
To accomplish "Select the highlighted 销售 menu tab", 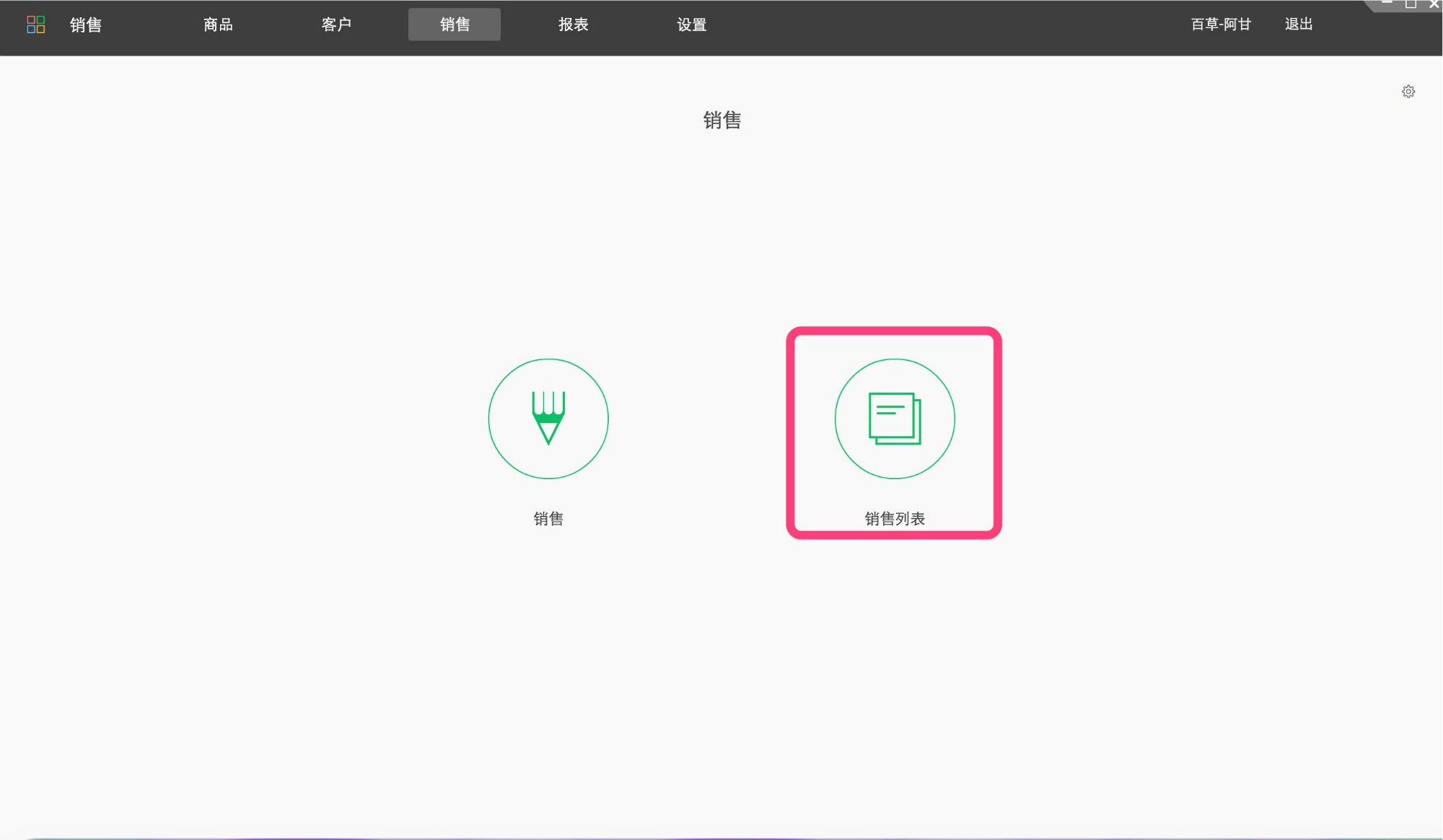I will point(455,25).
